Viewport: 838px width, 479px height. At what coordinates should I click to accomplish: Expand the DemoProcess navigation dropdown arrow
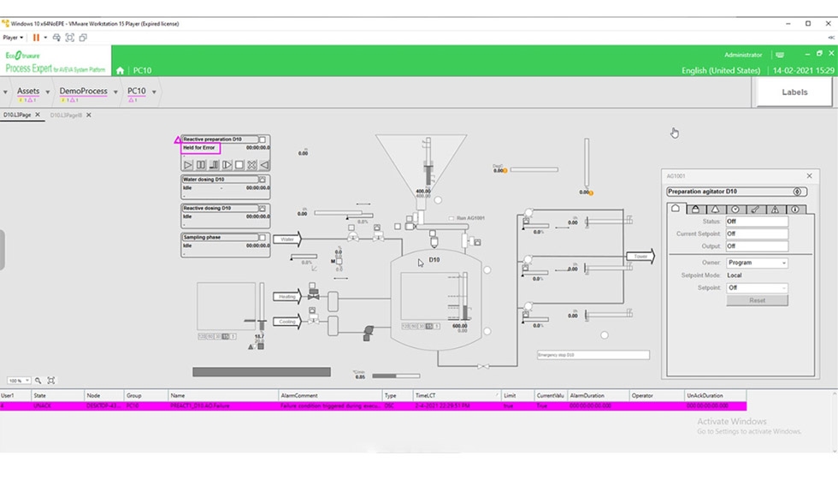click(115, 92)
